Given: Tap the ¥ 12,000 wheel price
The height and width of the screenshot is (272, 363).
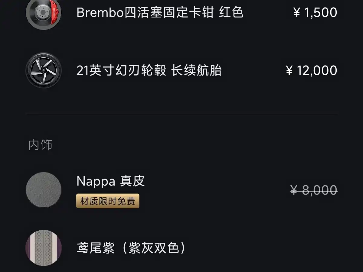Looking at the screenshot, I should point(311,71).
